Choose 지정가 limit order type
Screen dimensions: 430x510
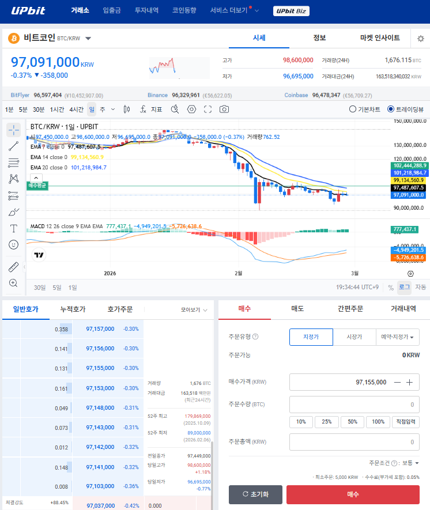pyautogui.click(x=311, y=337)
